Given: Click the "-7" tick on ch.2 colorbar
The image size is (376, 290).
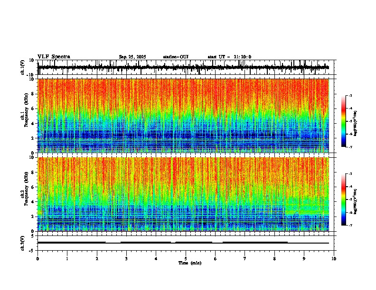Looking at the screenshot, I should (x=350, y=225).
